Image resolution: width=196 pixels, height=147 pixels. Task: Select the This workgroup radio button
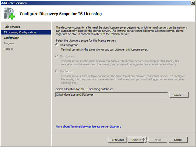(57, 45)
